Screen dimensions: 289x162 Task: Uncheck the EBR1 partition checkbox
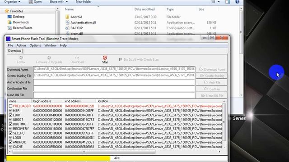[x=10, y=115]
